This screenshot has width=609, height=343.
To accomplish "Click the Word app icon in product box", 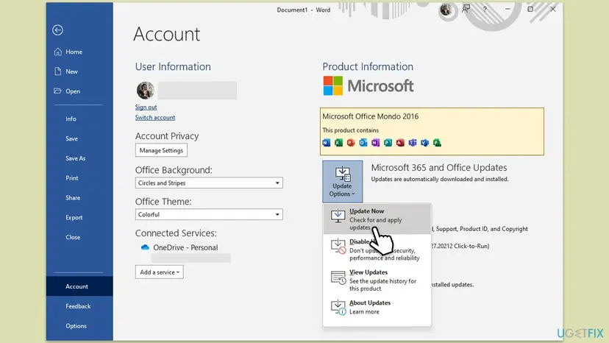I will [x=327, y=143].
